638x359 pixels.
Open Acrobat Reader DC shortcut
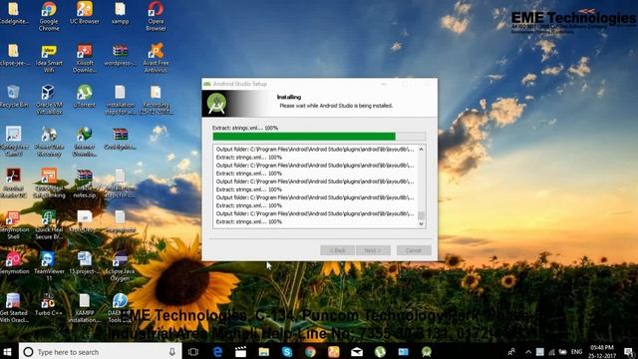(x=13, y=183)
